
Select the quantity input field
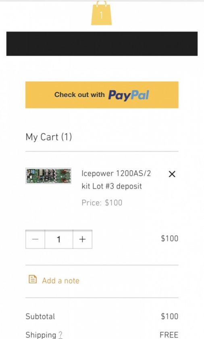[59, 239]
